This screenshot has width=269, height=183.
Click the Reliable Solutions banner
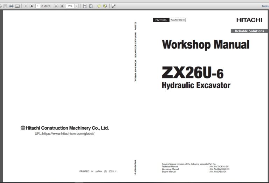click(x=249, y=31)
